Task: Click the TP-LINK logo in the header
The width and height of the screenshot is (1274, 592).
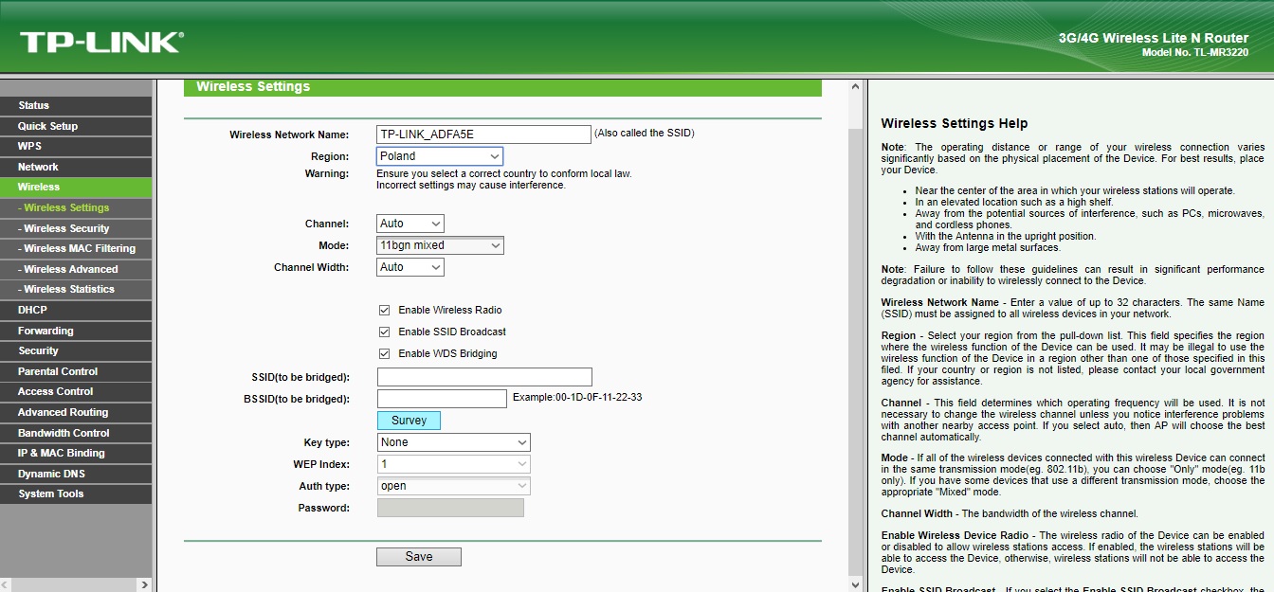Action: click(x=101, y=42)
